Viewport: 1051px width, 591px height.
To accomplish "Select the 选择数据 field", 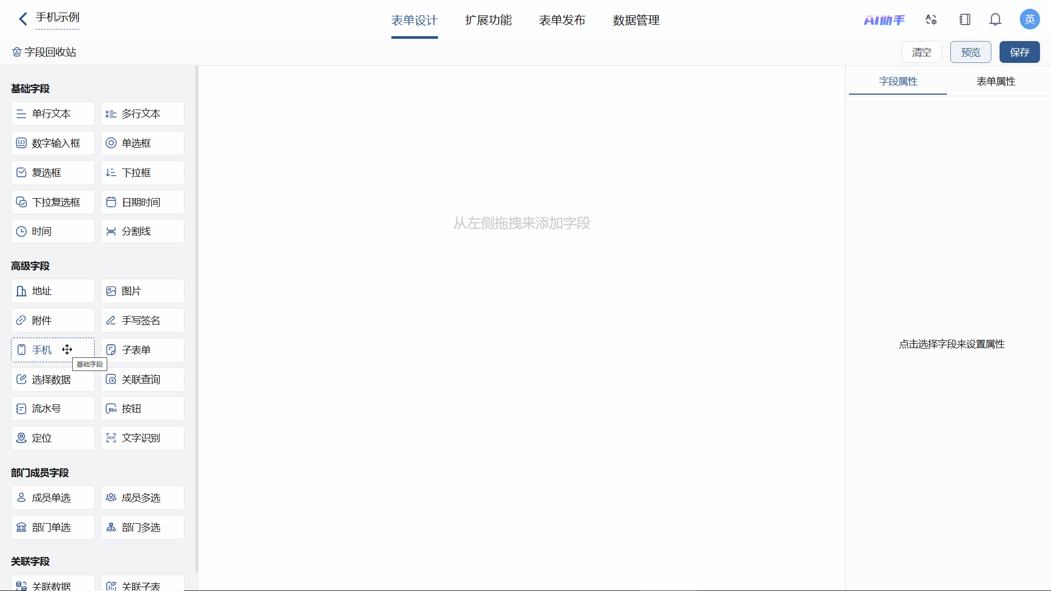I will (53, 380).
